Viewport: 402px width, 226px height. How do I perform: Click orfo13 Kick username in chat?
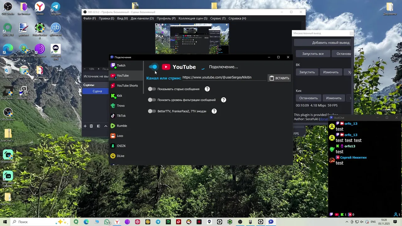[x=350, y=146]
